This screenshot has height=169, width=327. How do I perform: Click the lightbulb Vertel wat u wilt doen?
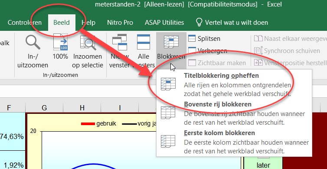[232, 22]
